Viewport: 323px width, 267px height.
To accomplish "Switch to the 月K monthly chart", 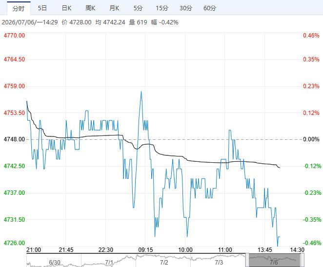I will 114,8.
